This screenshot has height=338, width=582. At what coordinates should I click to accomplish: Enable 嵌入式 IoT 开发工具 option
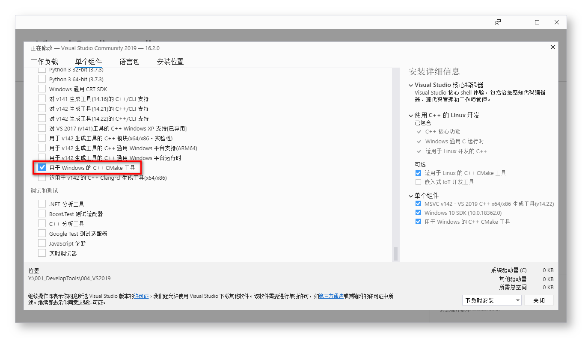[418, 181]
